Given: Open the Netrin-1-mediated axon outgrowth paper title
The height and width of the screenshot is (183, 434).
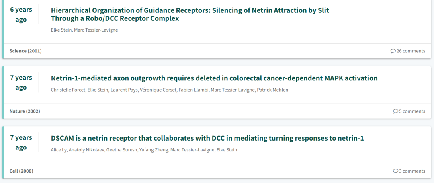Looking at the screenshot, I should 214,78.
